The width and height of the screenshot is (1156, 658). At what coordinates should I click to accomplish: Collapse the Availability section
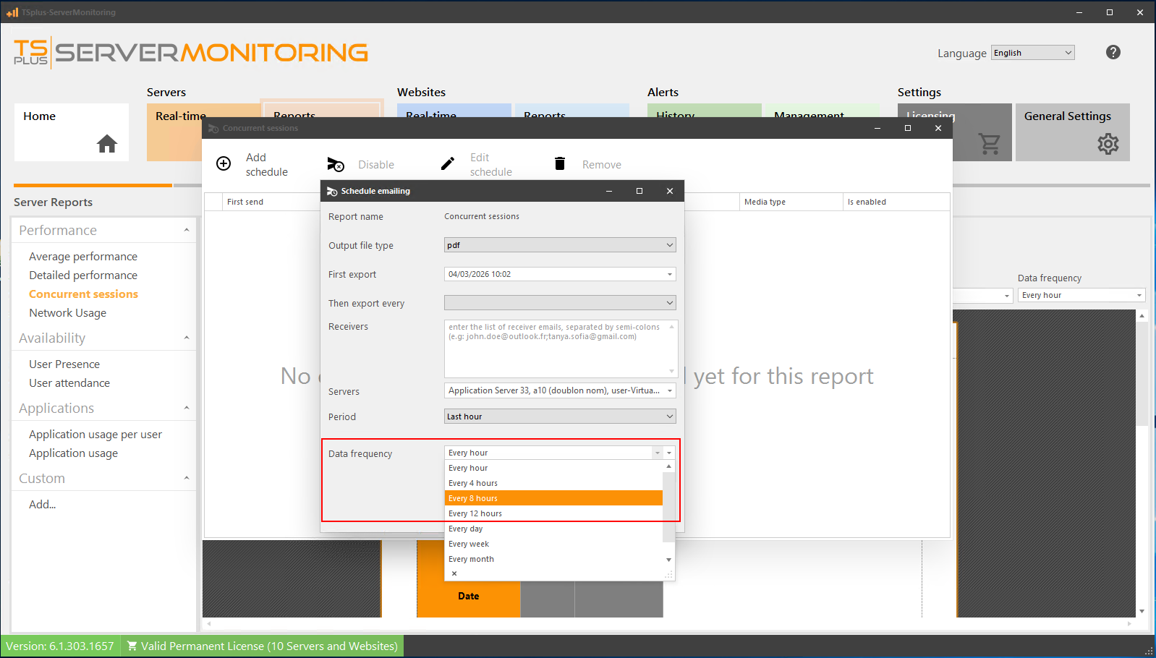186,338
